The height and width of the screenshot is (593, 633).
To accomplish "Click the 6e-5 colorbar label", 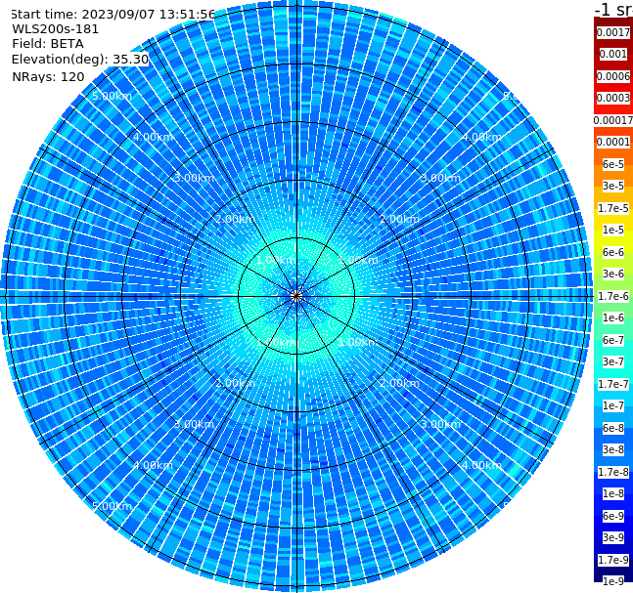I will [613, 164].
